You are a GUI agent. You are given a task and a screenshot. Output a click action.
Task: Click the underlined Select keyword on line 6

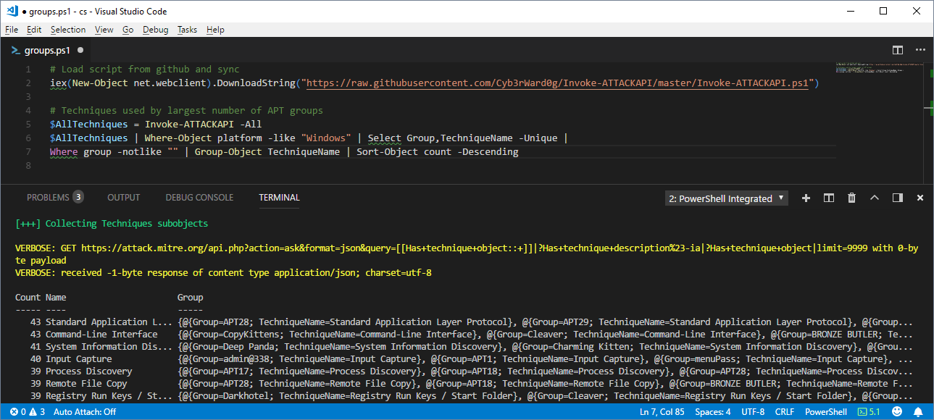click(x=384, y=138)
